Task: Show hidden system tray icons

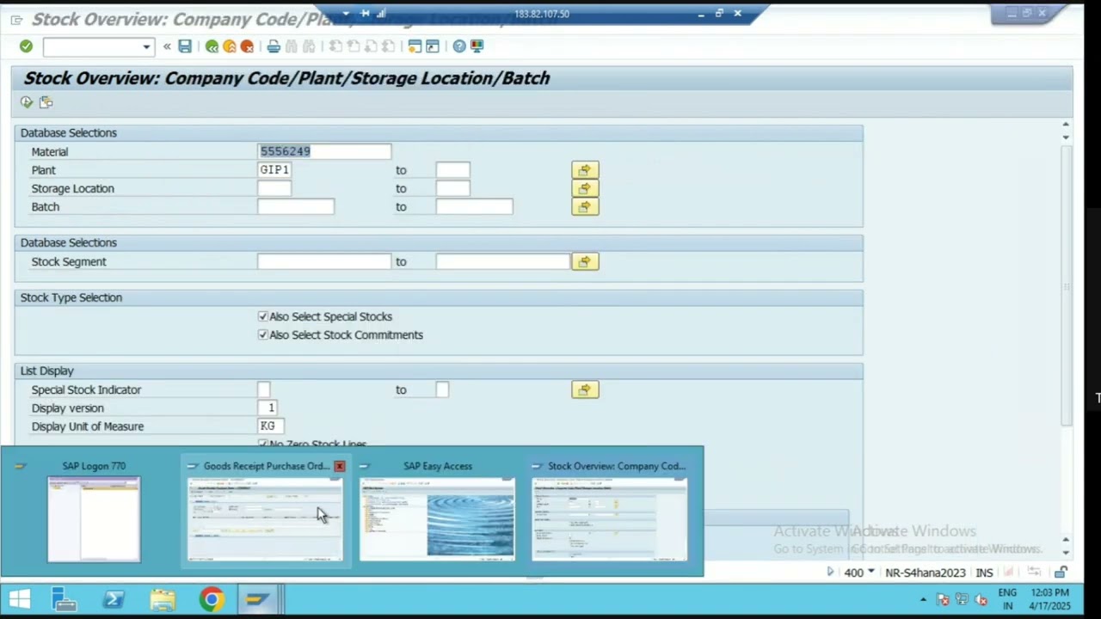Action: 923,600
